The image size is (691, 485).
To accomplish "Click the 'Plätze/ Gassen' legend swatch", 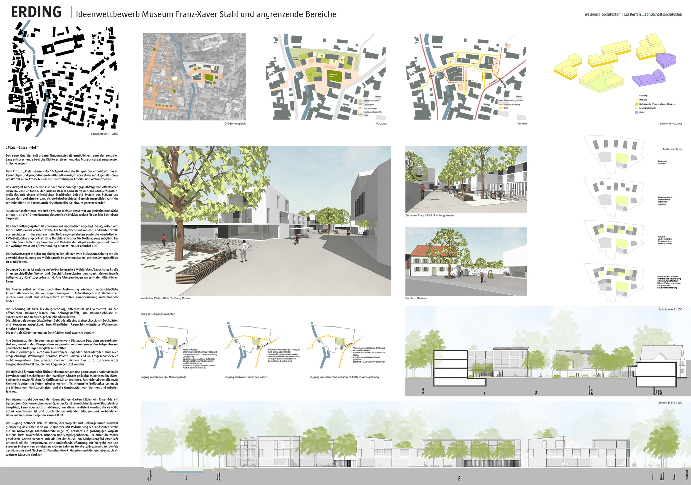I will pyautogui.click(x=360, y=108).
